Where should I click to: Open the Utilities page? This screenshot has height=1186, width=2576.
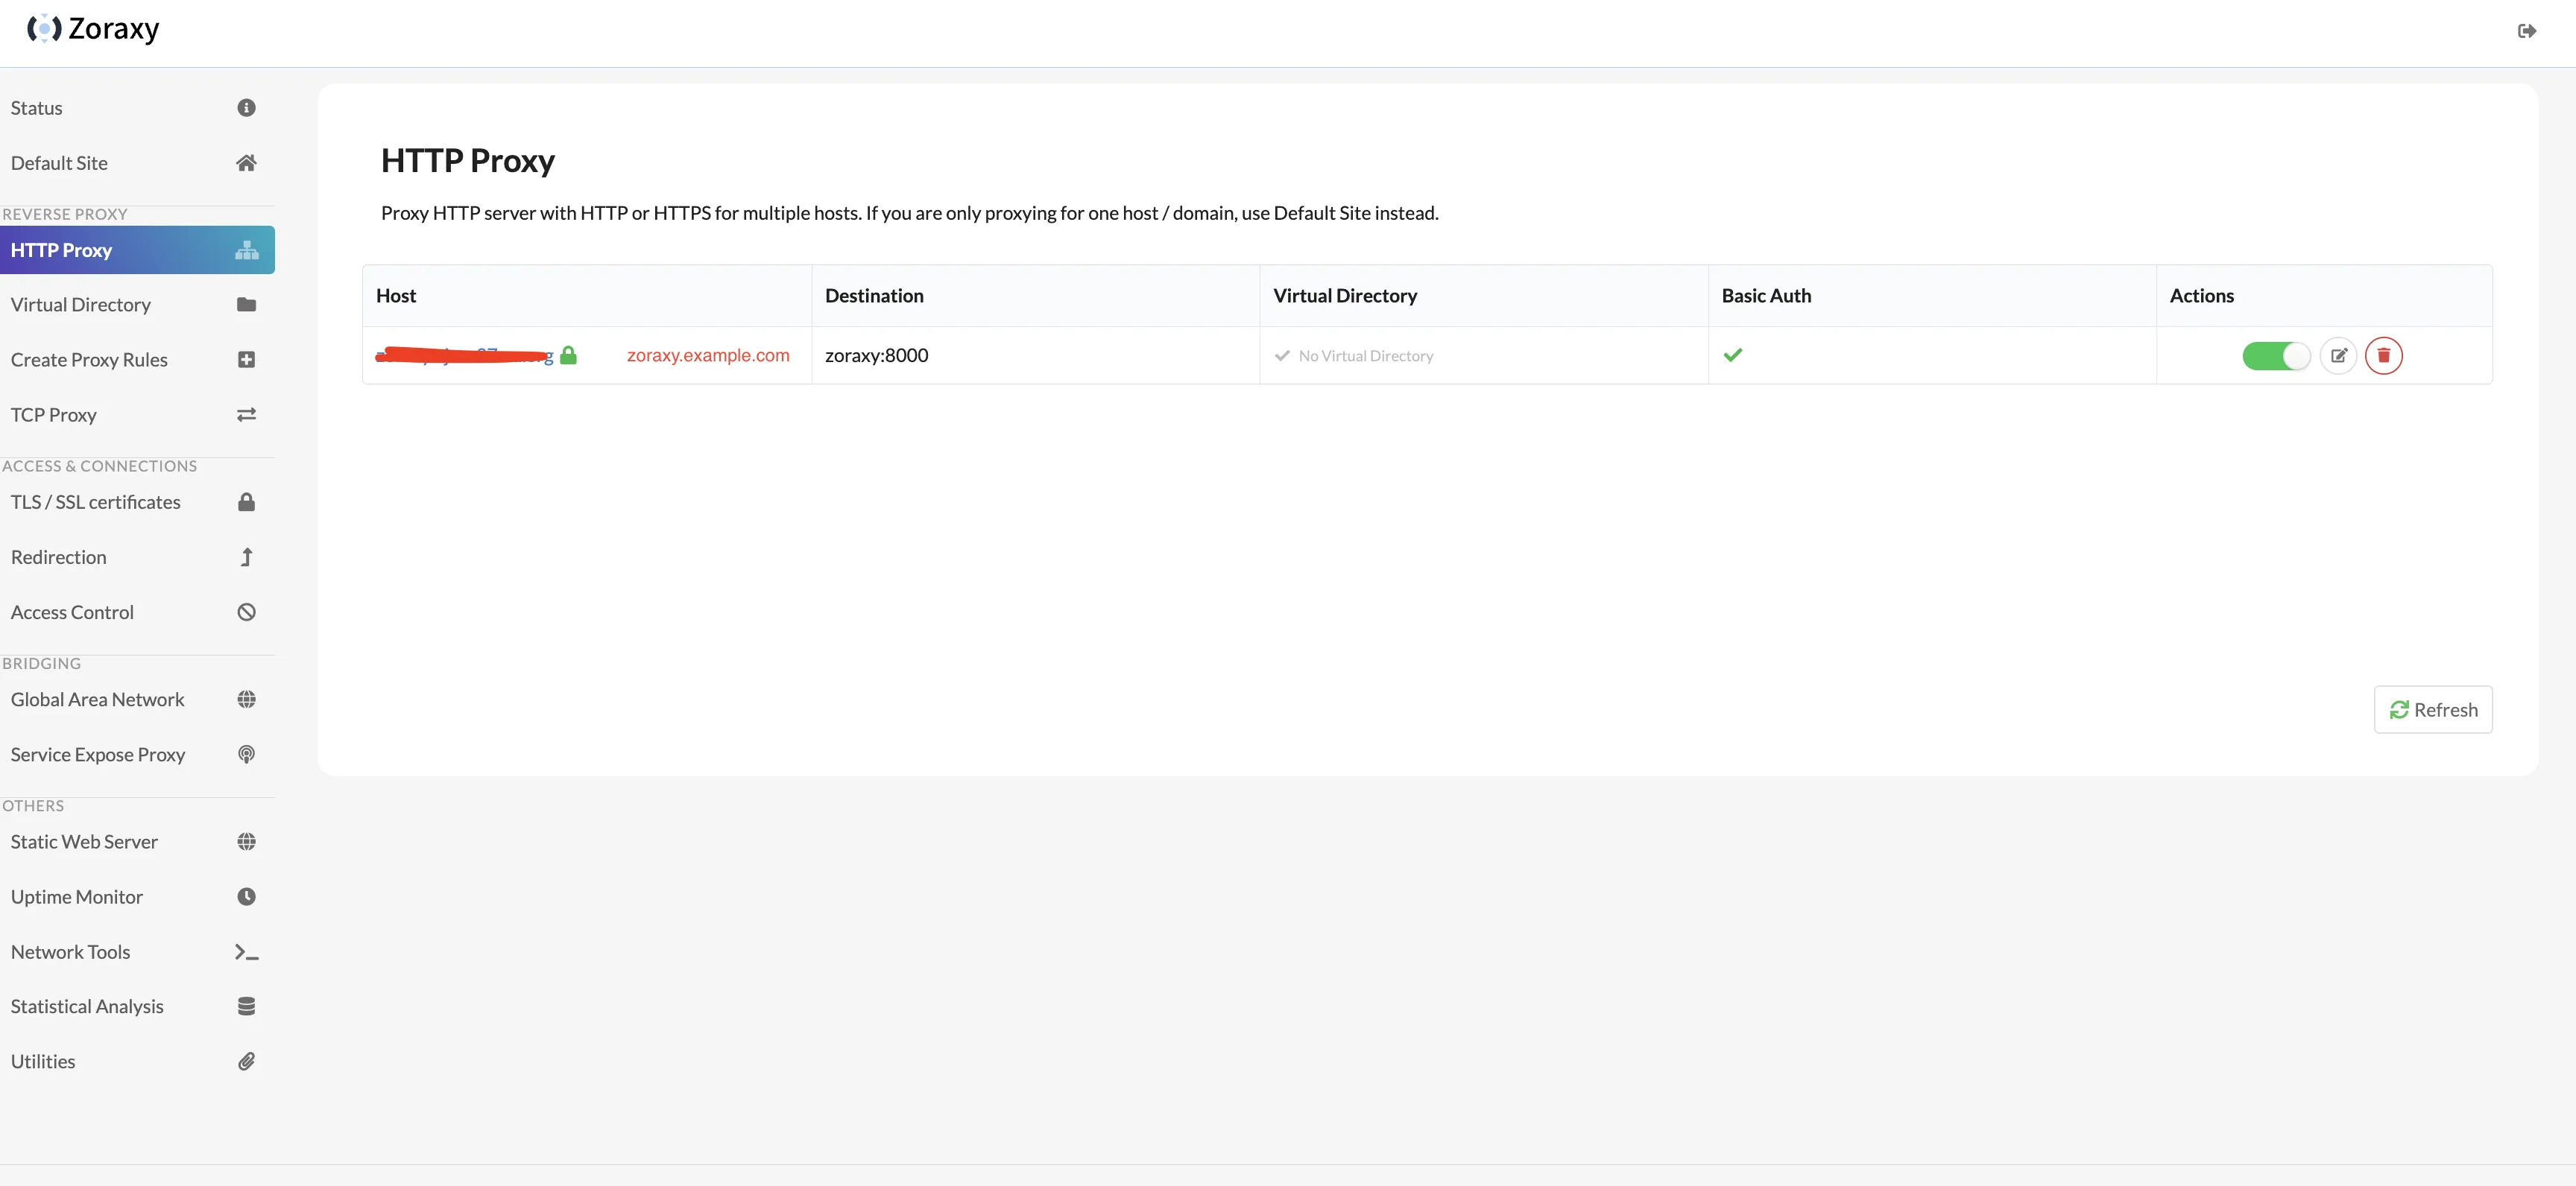137,1061
